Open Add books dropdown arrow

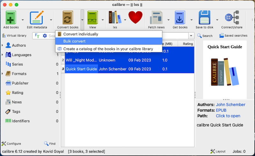[23, 20]
